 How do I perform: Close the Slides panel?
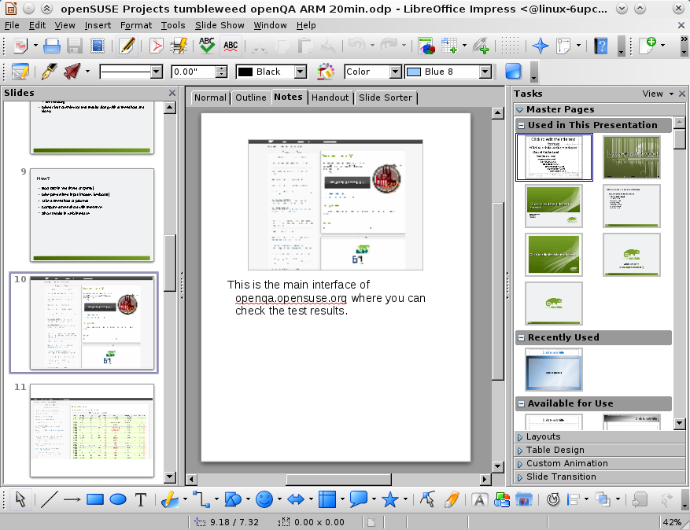pos(172,93)
